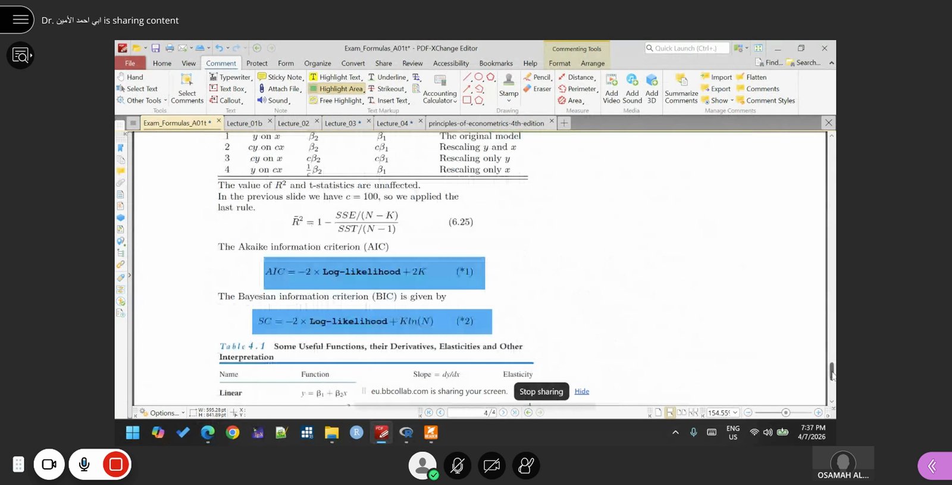Click Add Video media icon
952x485 pixels.
(612, 88)
